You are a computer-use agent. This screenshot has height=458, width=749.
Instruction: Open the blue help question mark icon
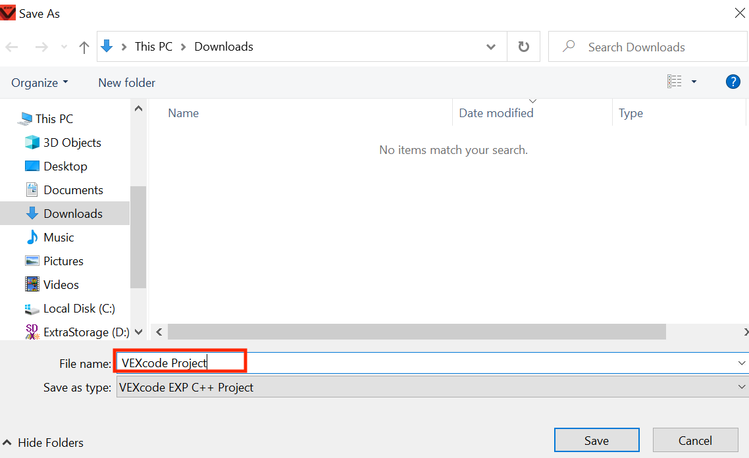point(733,82)
